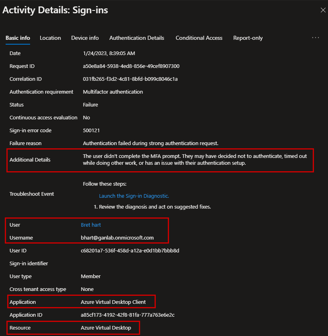Click the Request ID value
Image resolution: width=328 pixels, height=336 pixels.
coord(131,66)
